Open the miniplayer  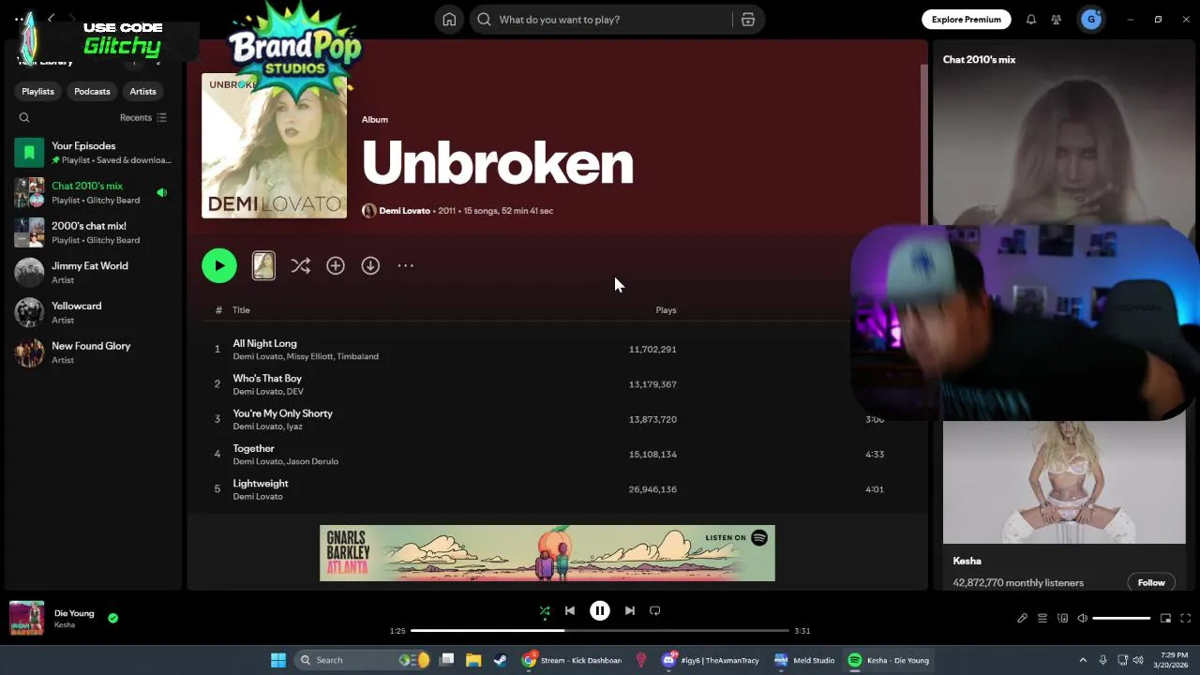coord(1165,619)
